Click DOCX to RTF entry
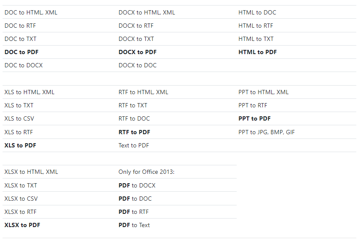Viewport: 361px width, 242px height. (136, 26)
